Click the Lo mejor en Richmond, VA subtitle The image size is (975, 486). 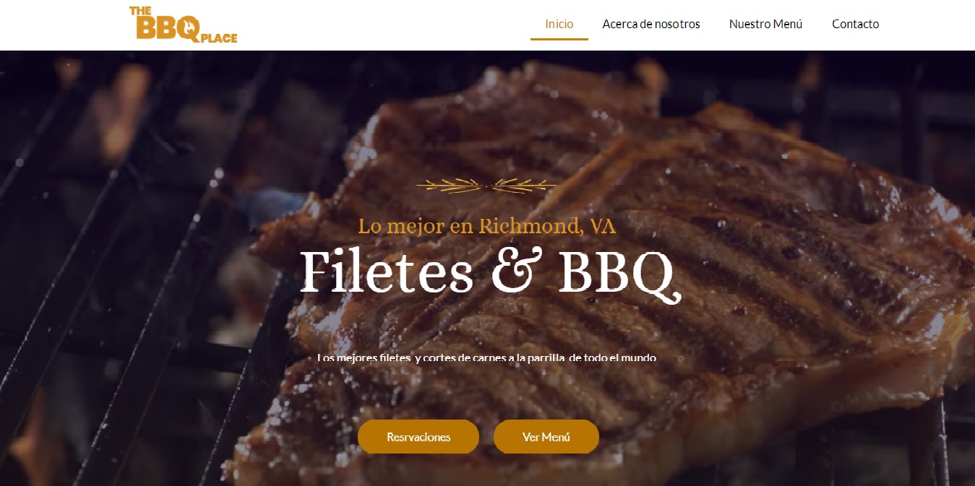click(x=487, y=226)
